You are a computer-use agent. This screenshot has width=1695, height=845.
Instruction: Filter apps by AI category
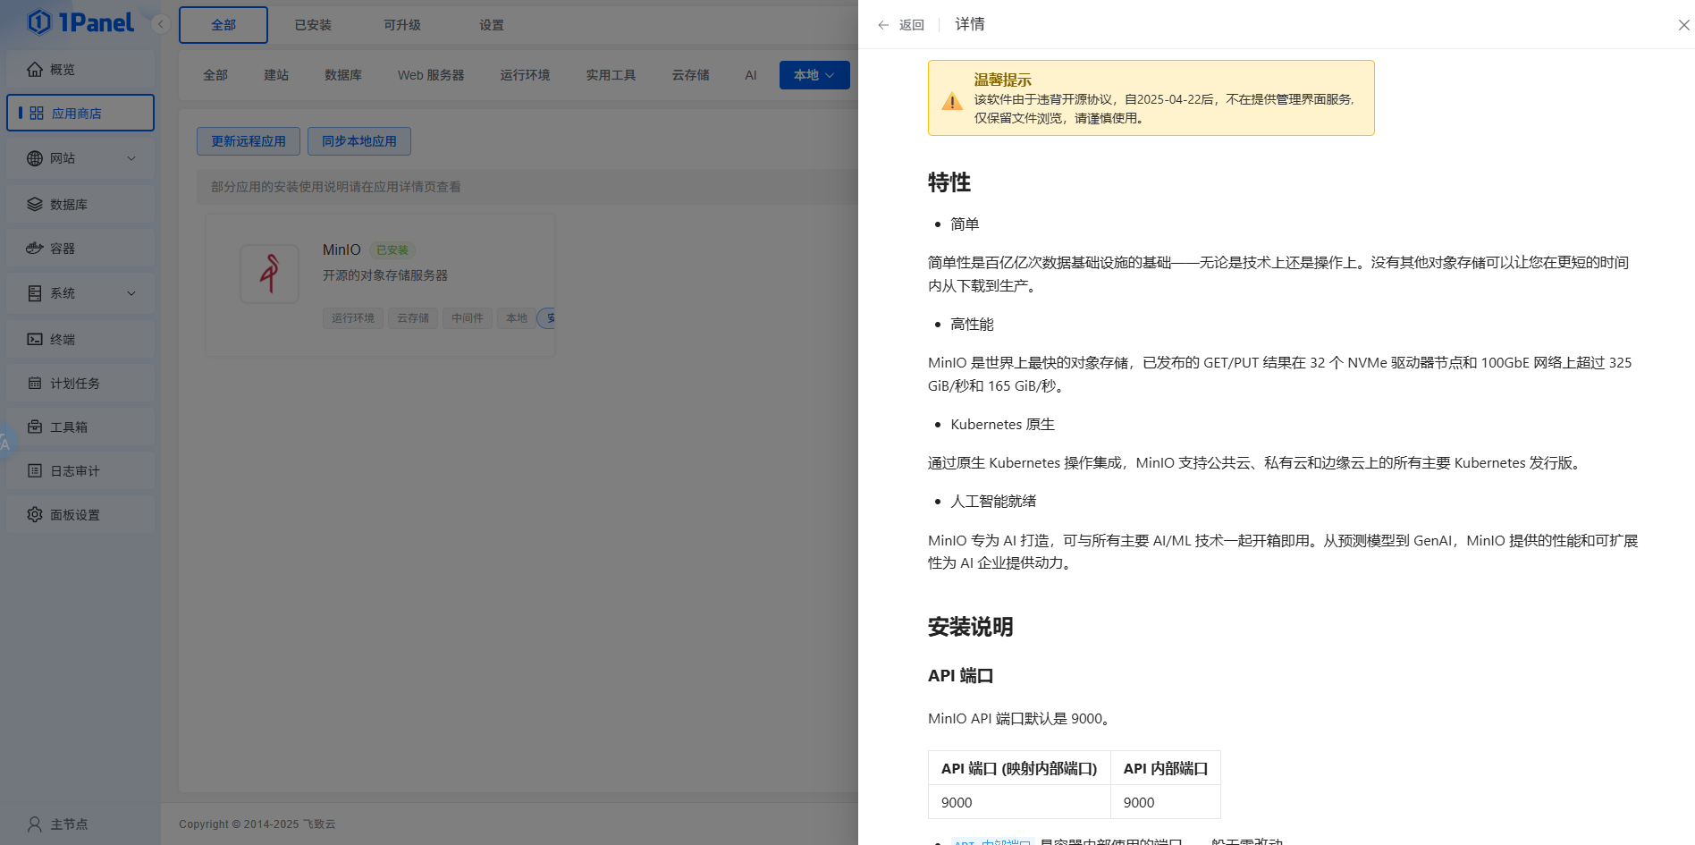(751, 75)
